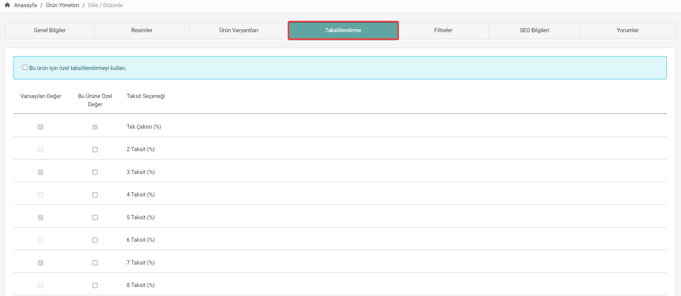Open the Resimler tab
The height and width of the screenshot is (296, 681).
pos(142,30)
